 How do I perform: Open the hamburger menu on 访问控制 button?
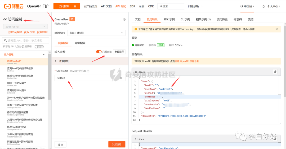(x=75, y=6)
